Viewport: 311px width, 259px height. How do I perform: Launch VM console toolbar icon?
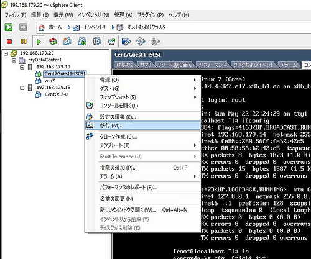(112, 42)
